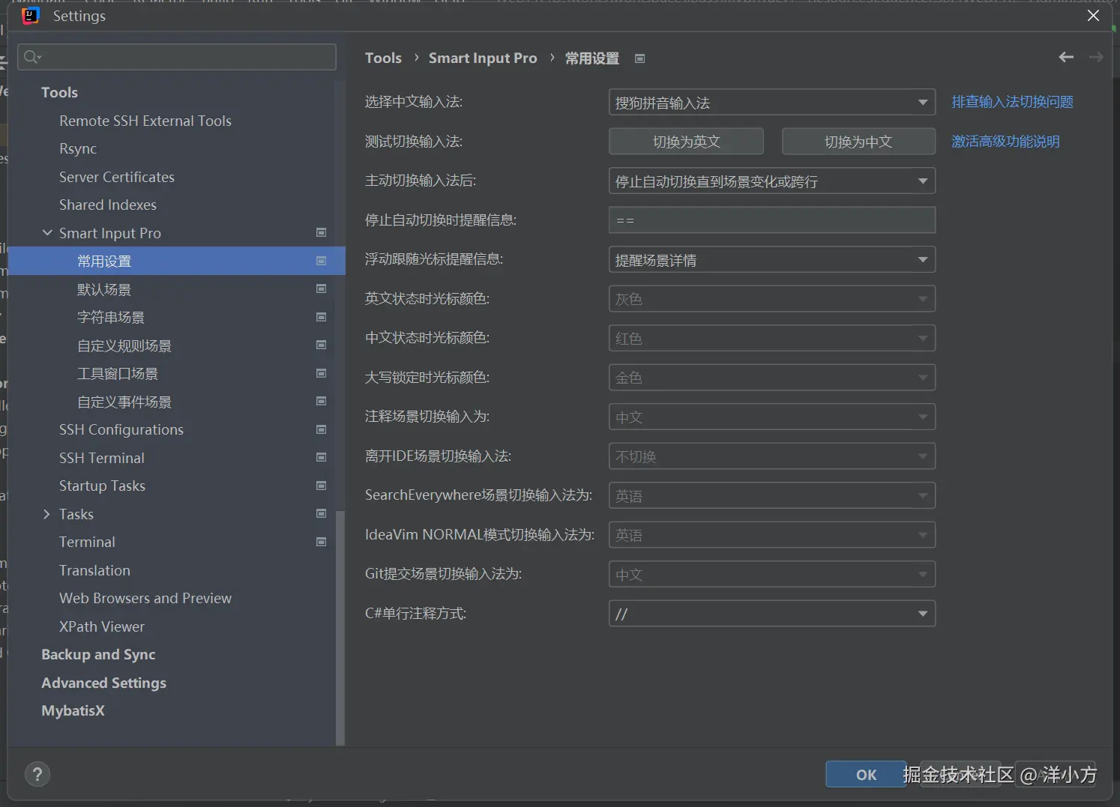The image size is (1120, 807).
Task: Click the search magnifier icon
Action: (x=32, y=57)
